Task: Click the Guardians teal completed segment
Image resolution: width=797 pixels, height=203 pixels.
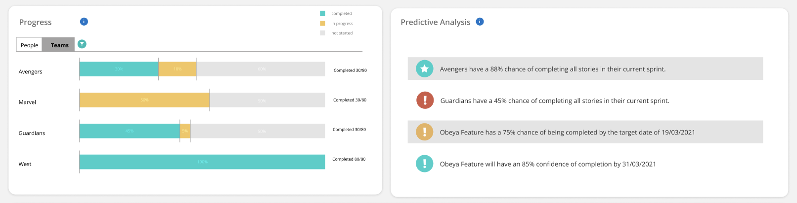Action: click(x=130, y=131)
